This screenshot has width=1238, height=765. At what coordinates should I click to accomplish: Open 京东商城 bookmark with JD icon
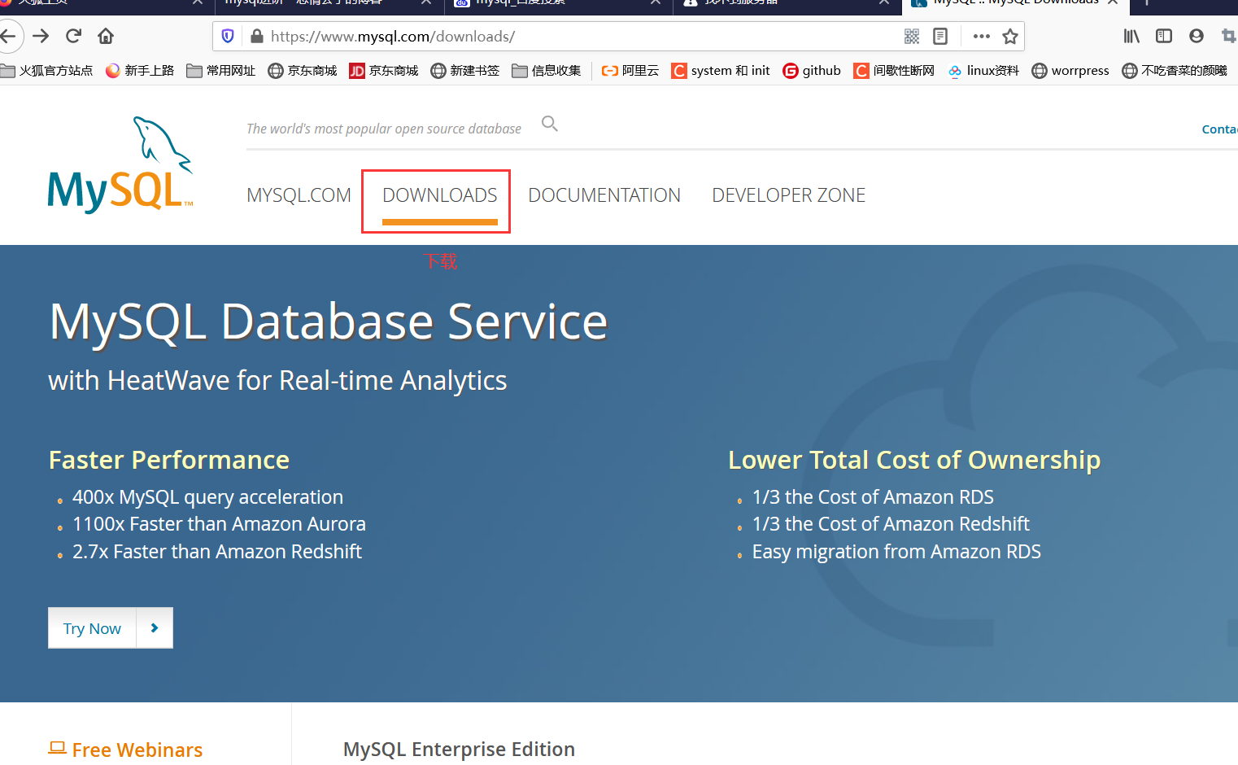coord(384,71)
